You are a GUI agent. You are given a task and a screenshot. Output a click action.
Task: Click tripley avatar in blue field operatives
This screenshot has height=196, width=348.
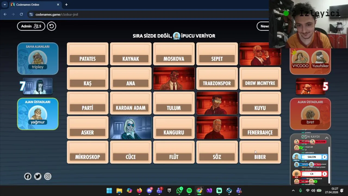click(x=38, y=58)
